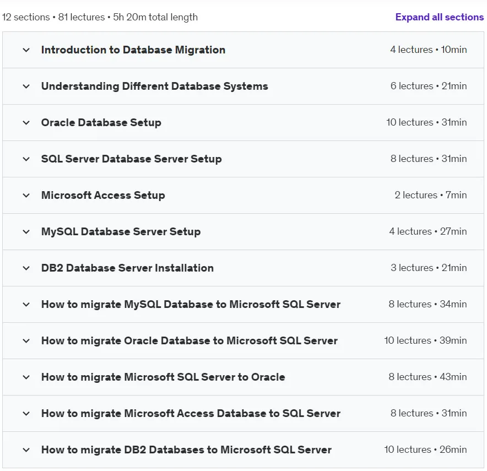487x471 pixels.
Task: Expand chevron beside MySQL Database Server Setup
Action: tap(26, 231)
